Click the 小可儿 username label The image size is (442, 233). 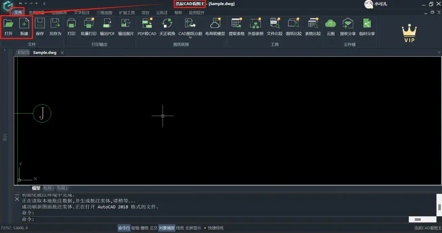[381, 4]
